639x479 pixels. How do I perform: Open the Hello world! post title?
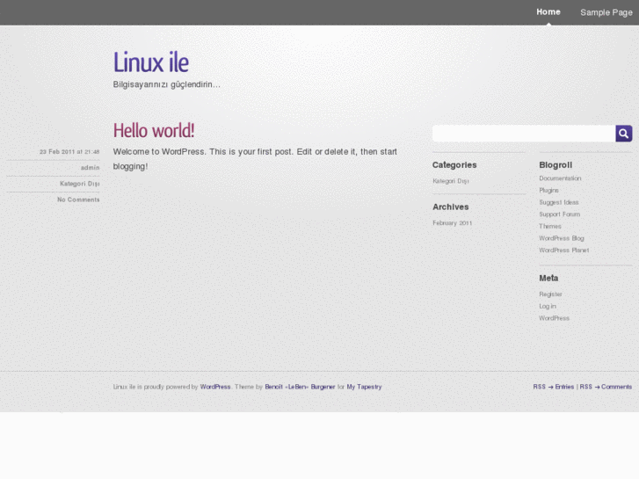(154, 130)
